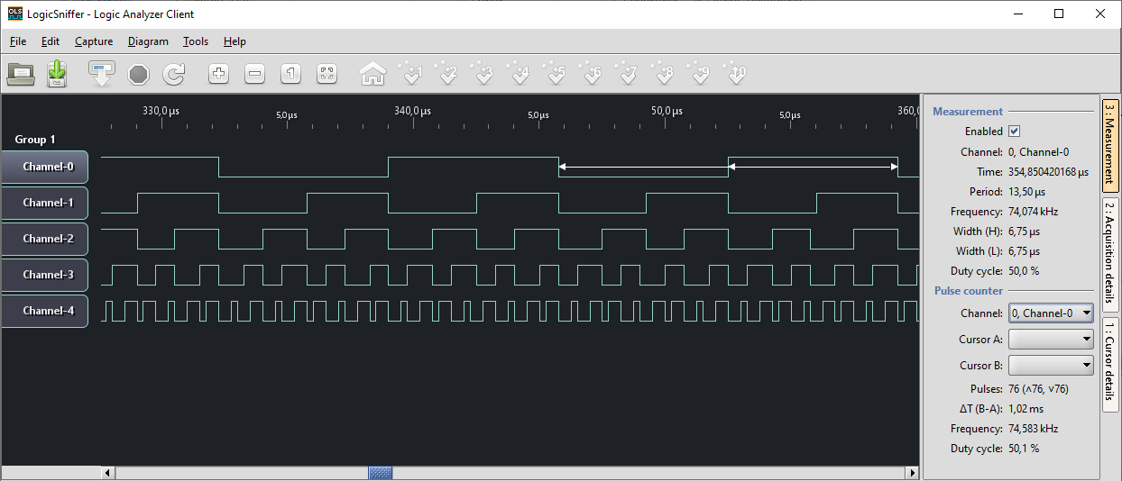Switch to the Acquisition details tab

[x=1110, y=252]
